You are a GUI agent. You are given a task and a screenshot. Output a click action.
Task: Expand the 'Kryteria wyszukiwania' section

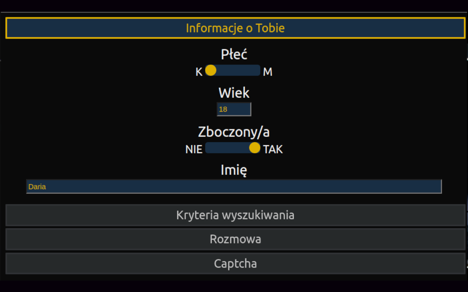point(235,215)
